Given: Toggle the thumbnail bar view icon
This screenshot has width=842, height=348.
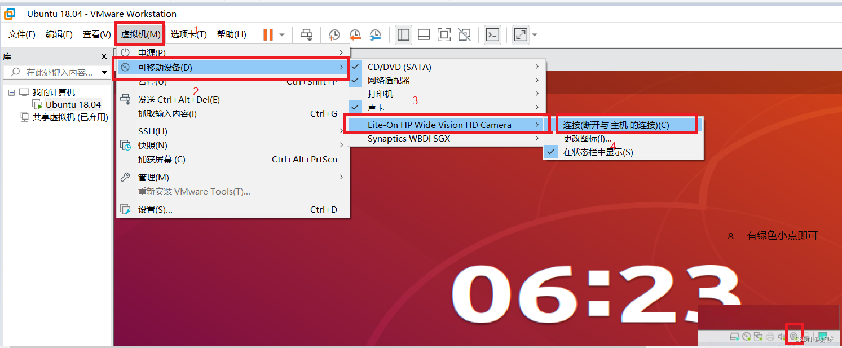Looking at the screenshot, I should click(x=424, y=35).
